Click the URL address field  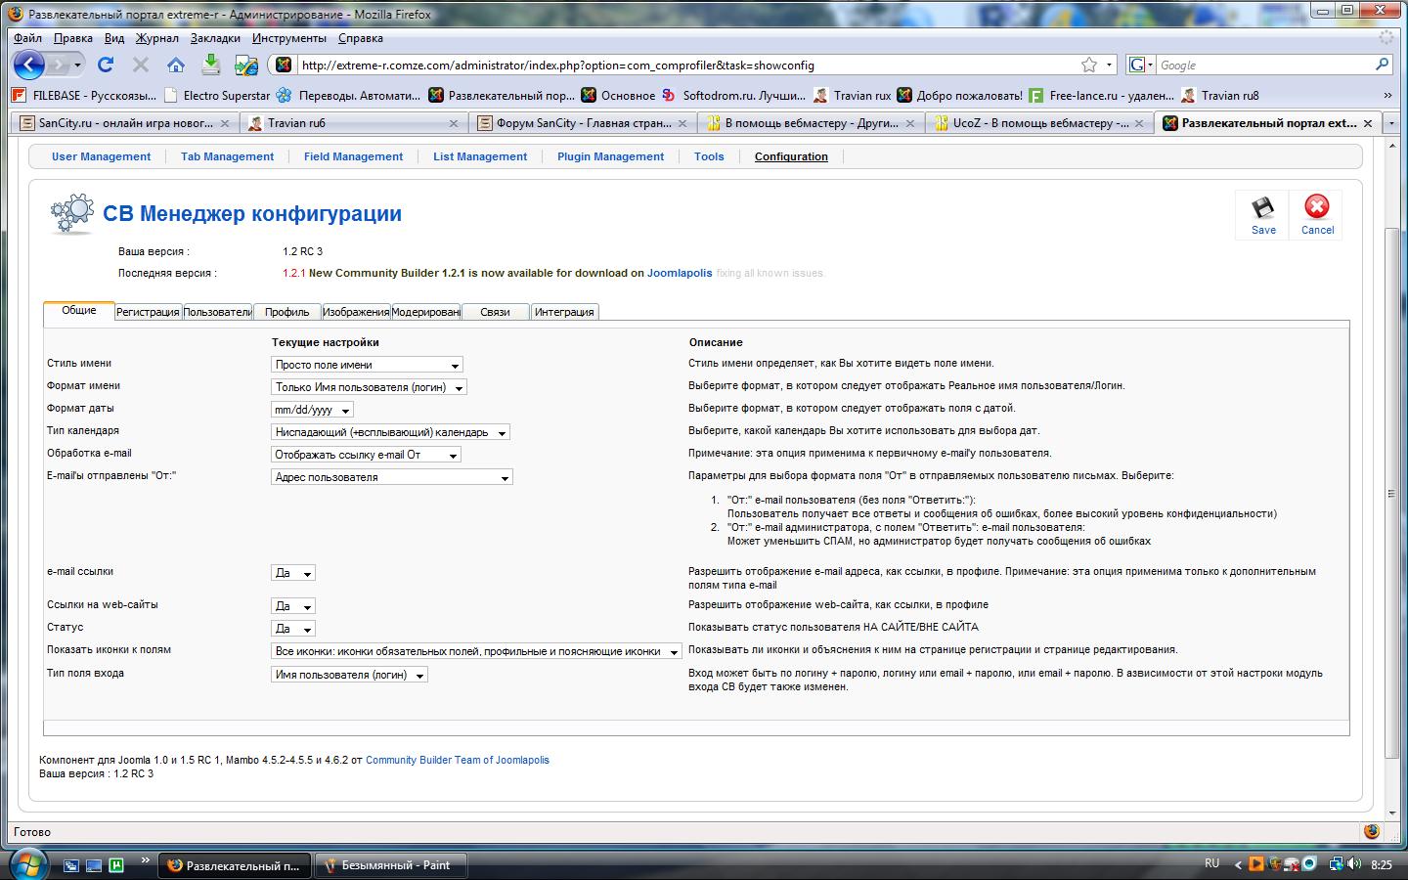[684, 65]
